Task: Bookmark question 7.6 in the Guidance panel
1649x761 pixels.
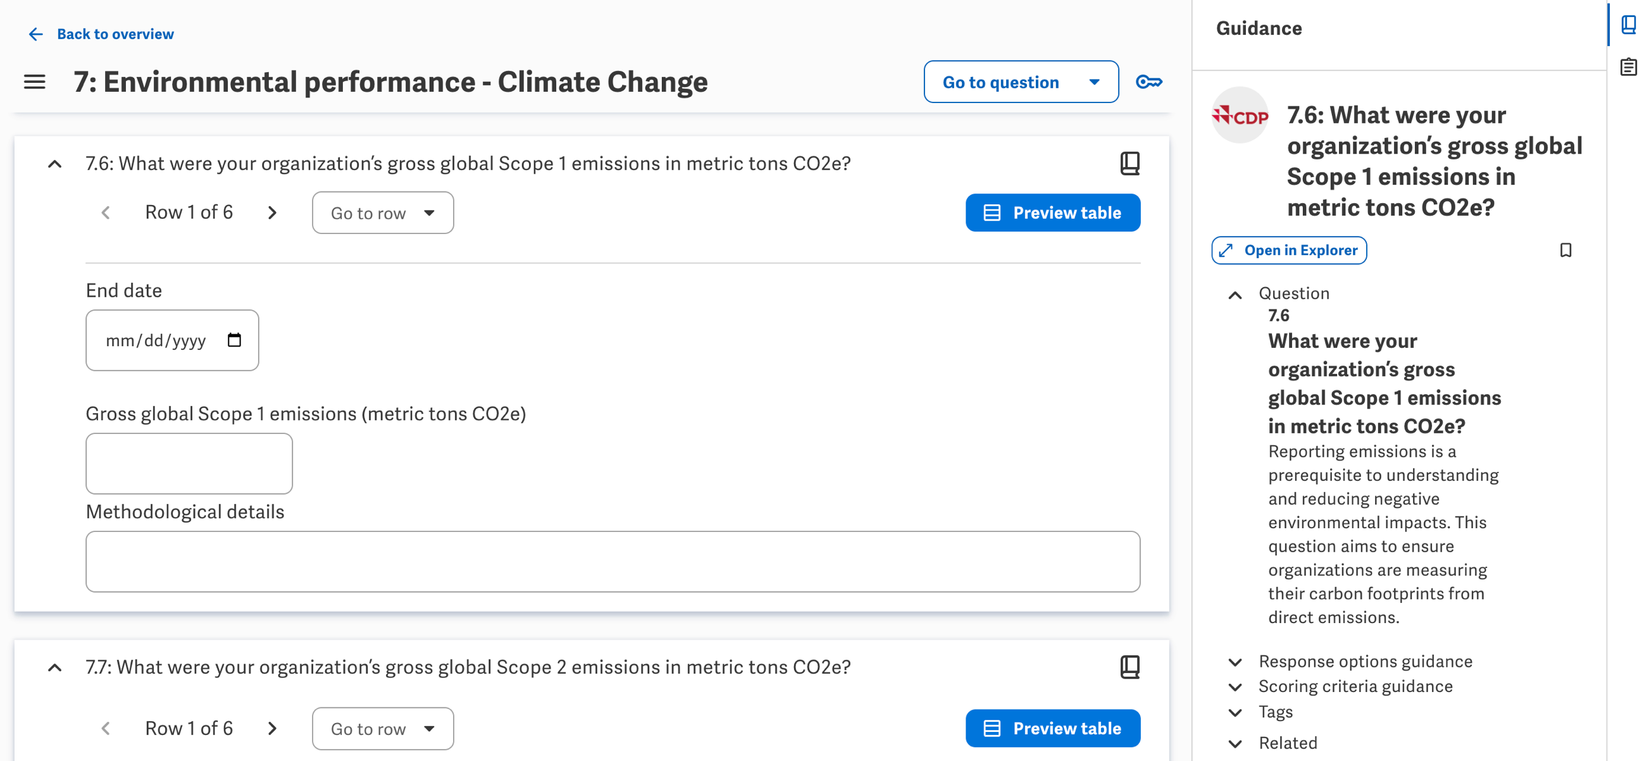Action: click(x=1566, y=250)
